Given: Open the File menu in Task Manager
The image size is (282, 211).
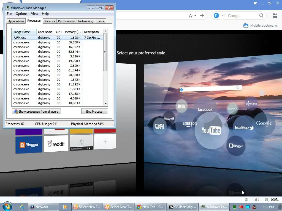Looking at the screenshot, I should pos(9,14).
